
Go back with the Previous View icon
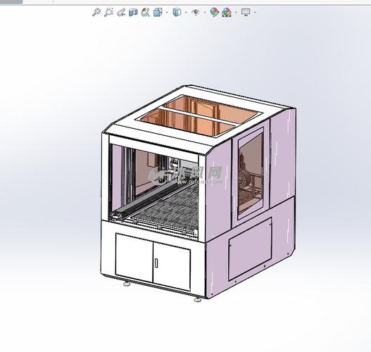point(121,12)
